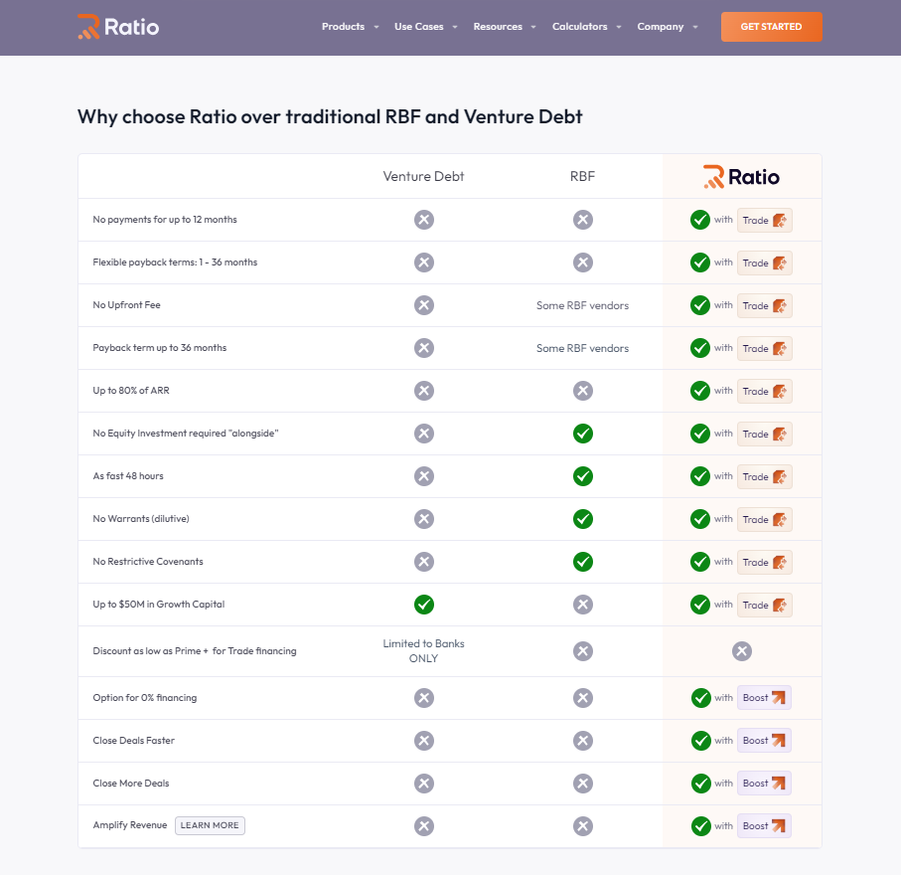Click RBF green checkmark for No Warrants row
Image resolution: width=901 pixels, height=875 pixels.
(x=583, y=519)
